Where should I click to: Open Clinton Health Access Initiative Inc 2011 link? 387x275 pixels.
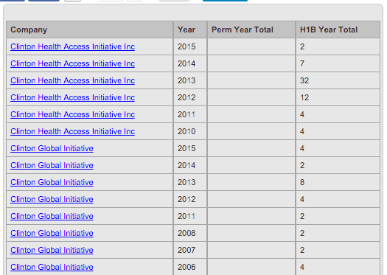[x=72, y=114]
